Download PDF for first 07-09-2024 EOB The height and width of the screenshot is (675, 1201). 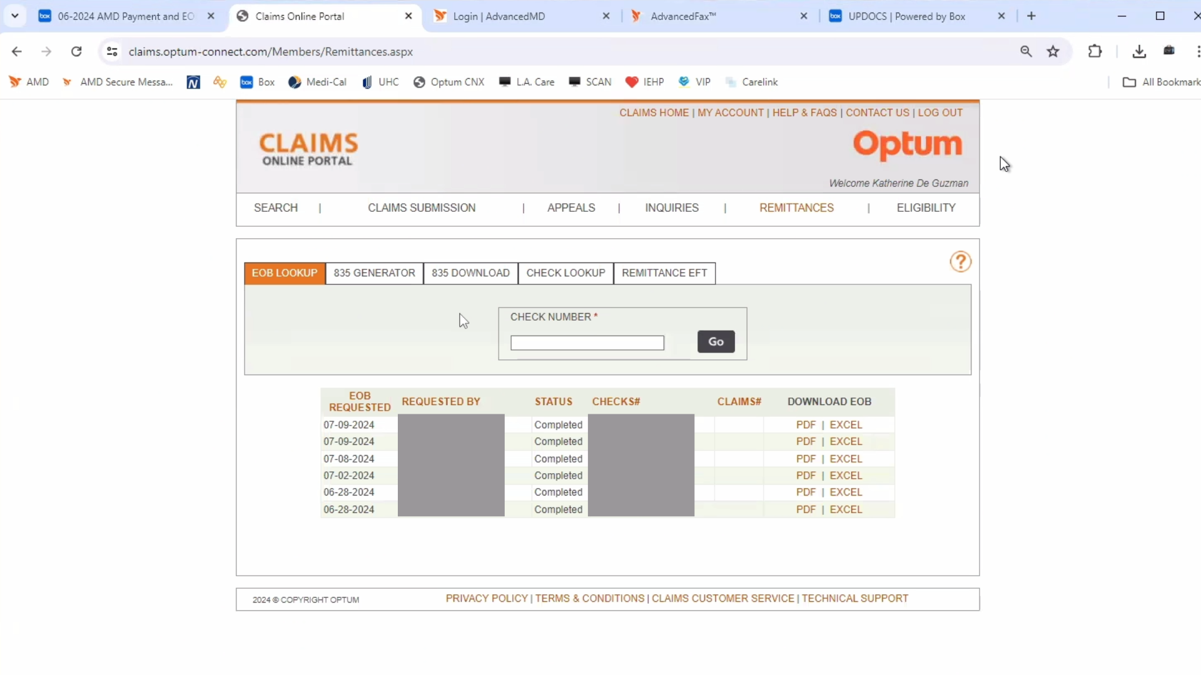pos(806,425)
